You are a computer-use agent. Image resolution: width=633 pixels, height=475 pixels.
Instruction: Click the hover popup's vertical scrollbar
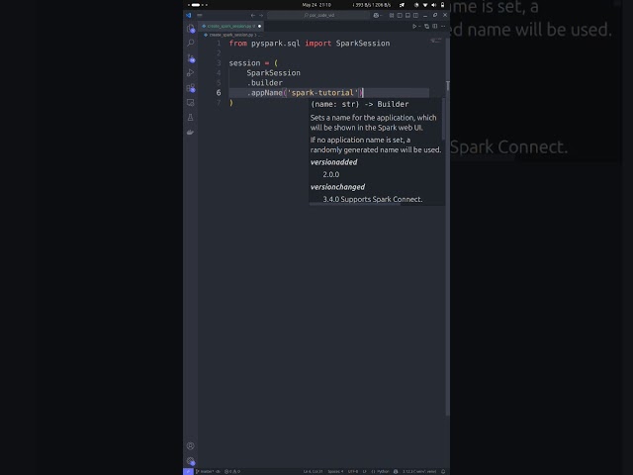coord(443,119)
